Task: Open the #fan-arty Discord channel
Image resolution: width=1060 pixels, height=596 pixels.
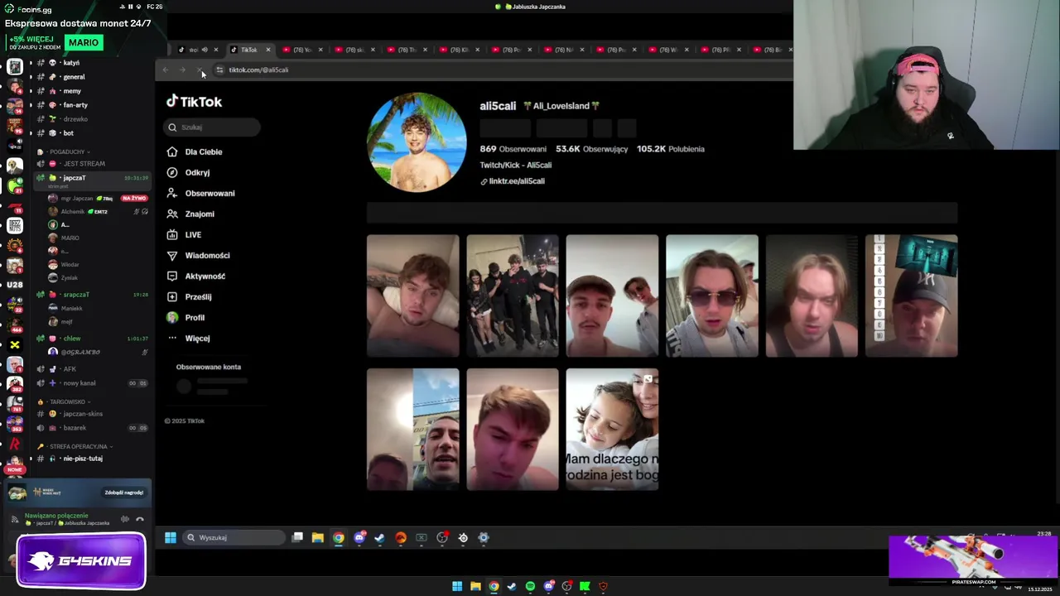Action: coord(75,105)
